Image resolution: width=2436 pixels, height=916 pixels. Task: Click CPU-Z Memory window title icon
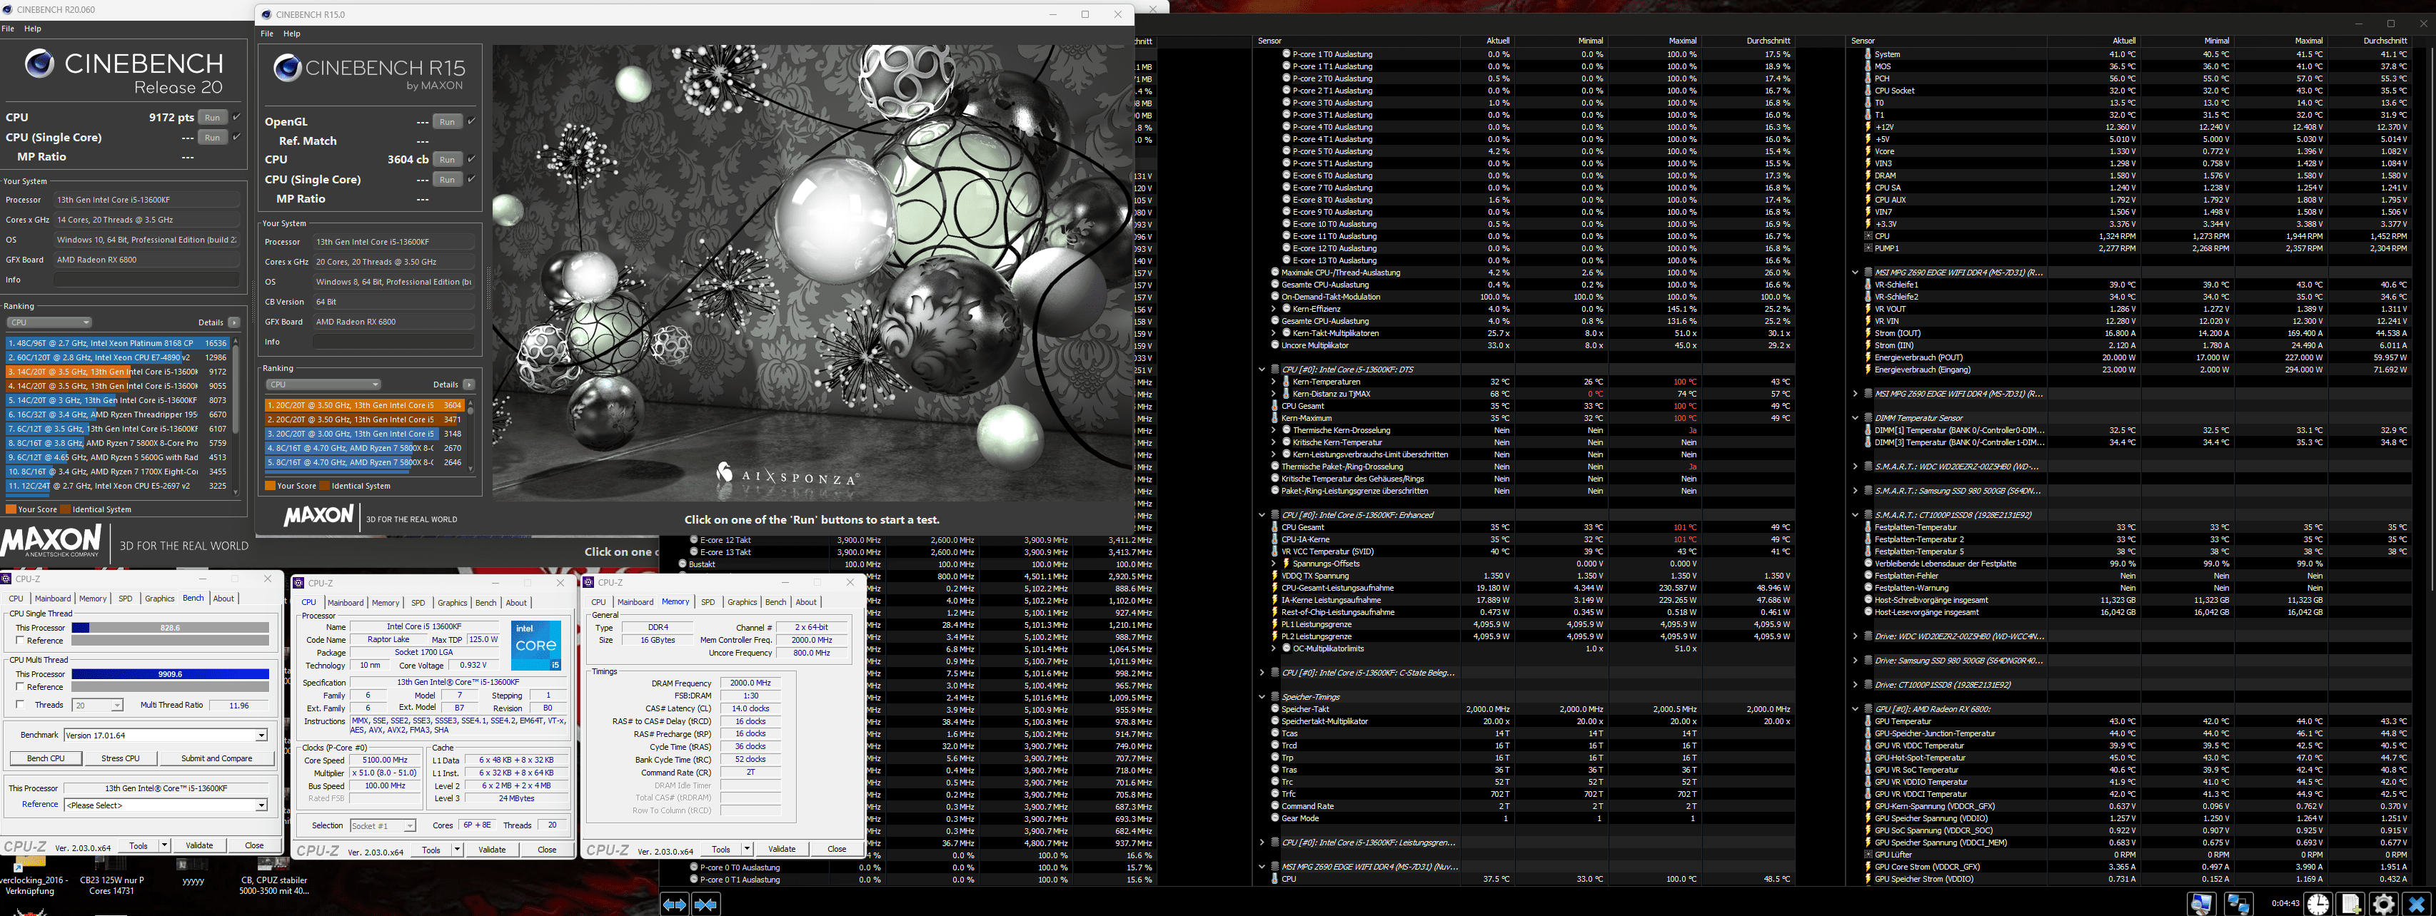coord(589,582)
